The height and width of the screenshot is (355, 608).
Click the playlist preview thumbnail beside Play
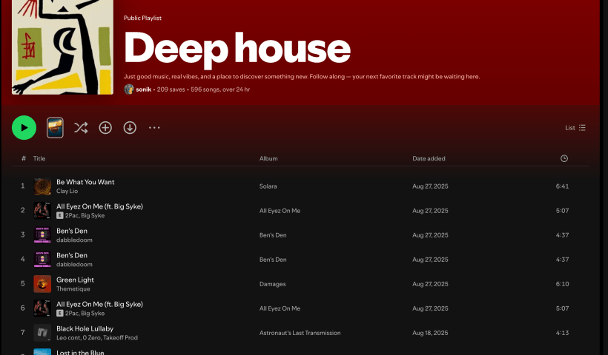pos(55,128)
